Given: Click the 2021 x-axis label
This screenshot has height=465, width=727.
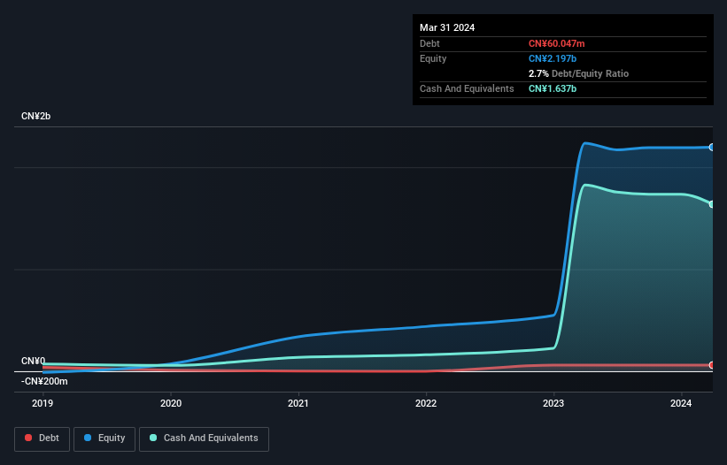Looking at the screenshot, I should pyautogui.click(x=298, y=403).
